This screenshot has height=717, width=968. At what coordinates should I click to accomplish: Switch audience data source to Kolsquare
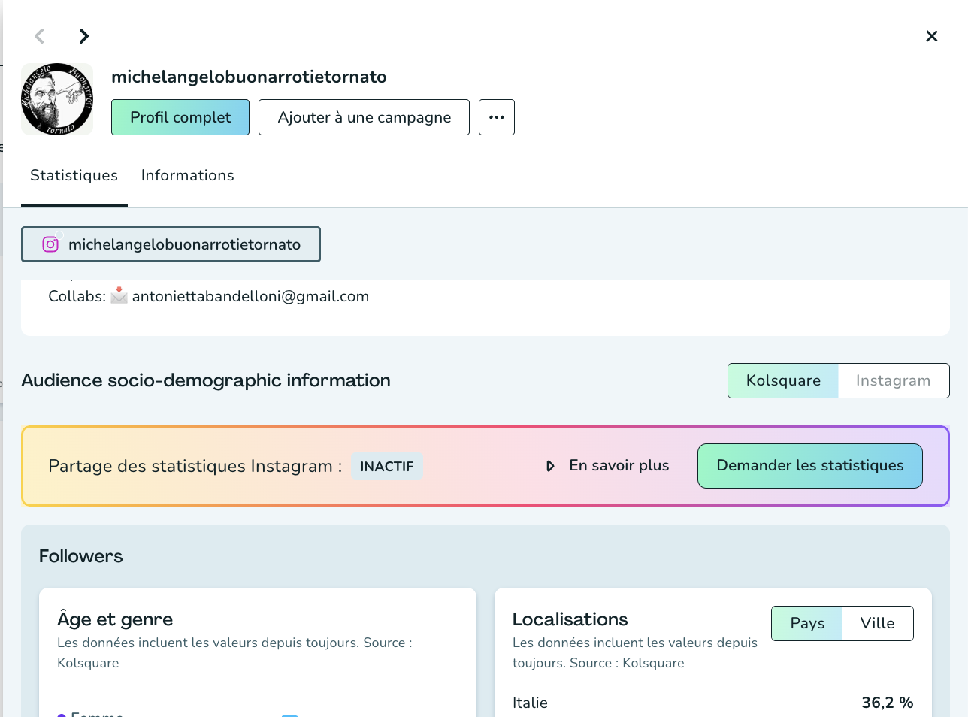click(782, 381)
